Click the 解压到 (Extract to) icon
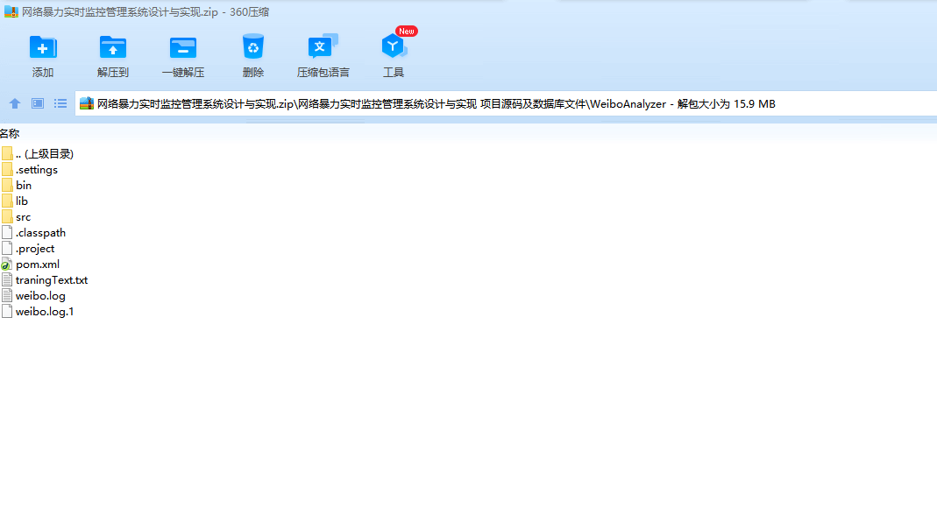The height and width of the screenshot is (529, 937). pos(113,47)
